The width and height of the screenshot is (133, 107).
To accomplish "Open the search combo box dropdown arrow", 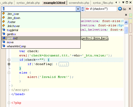I will 78,9.
